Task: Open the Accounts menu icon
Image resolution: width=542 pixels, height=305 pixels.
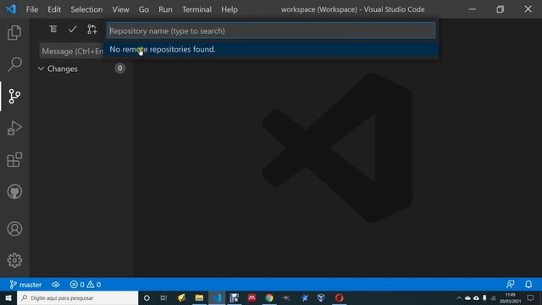Action: 14,229
